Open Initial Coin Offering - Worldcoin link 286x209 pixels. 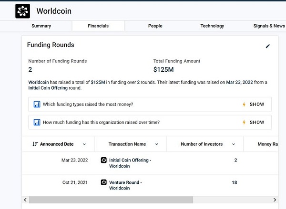point(130,163)
